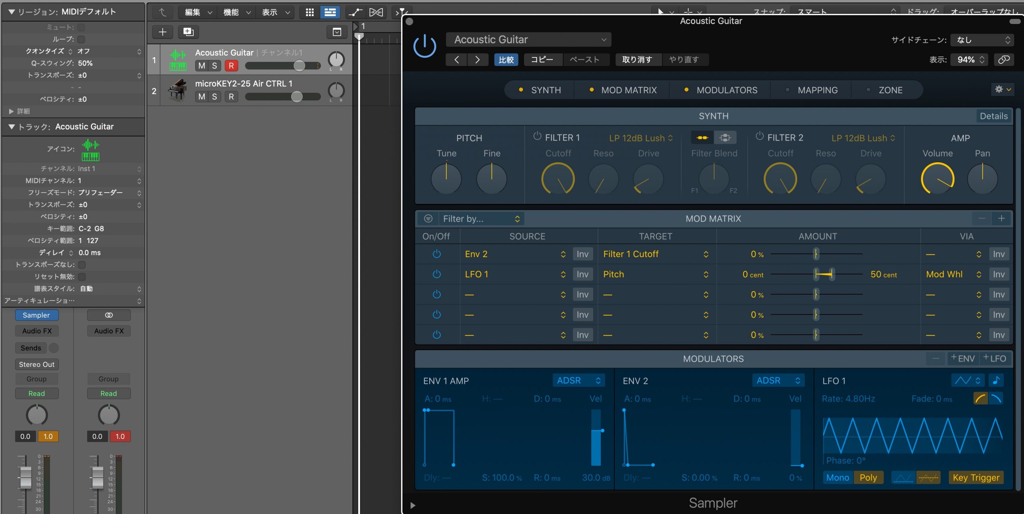The height and width of the screenshot is (514, 1024).
Task: Click the AMP Volume knob
Action: (937, 178)
